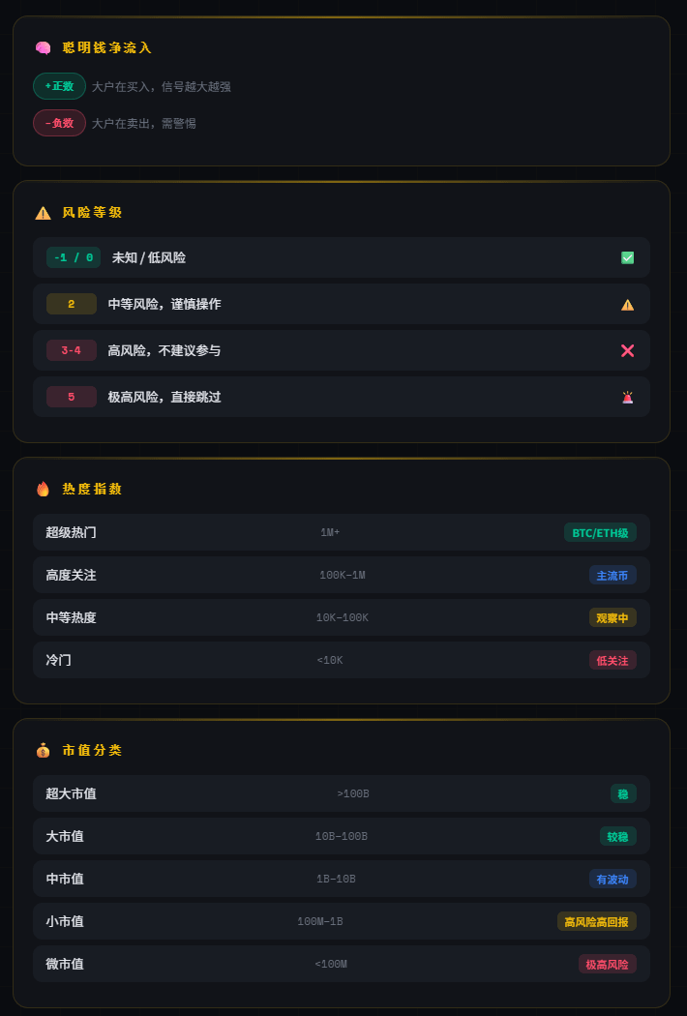687x1016 pixels.
Task: Click the green checkmark in the 未知/低风险 row
Action: [627, 258]
